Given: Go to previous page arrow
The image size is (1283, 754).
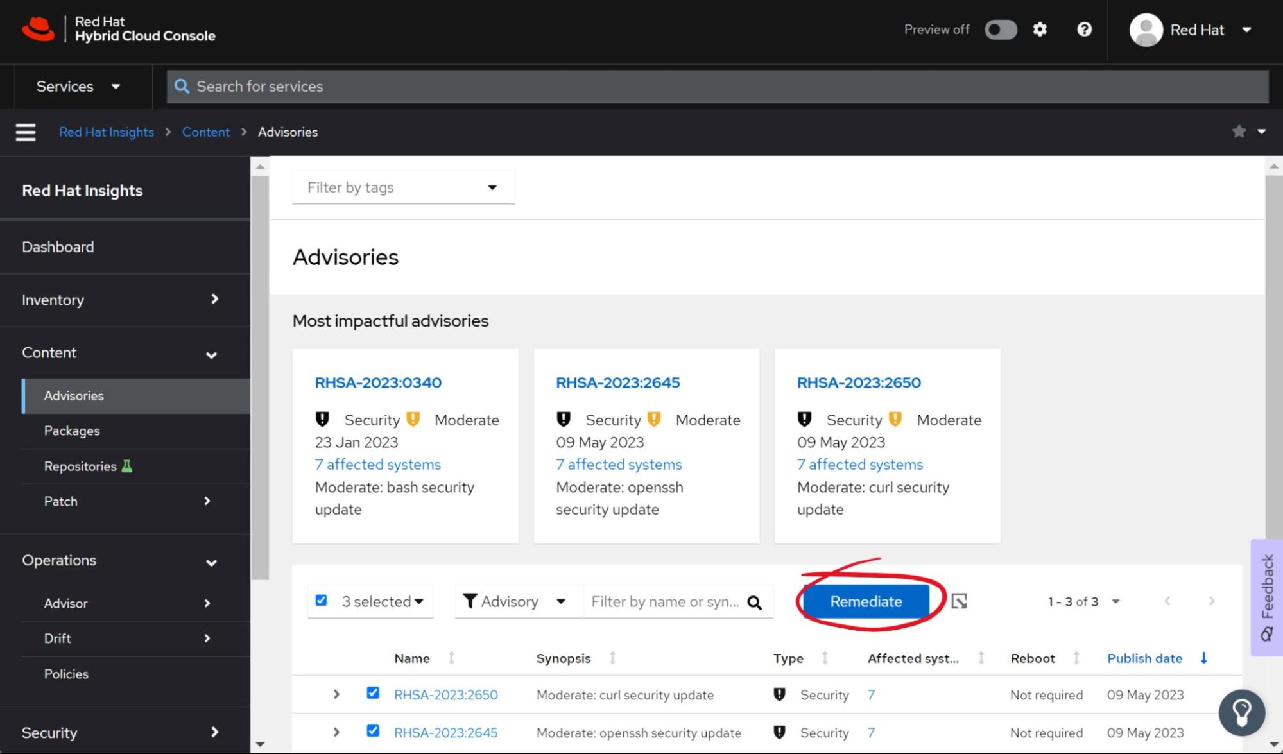Looking at the screenshot, I should (1167, 601).
